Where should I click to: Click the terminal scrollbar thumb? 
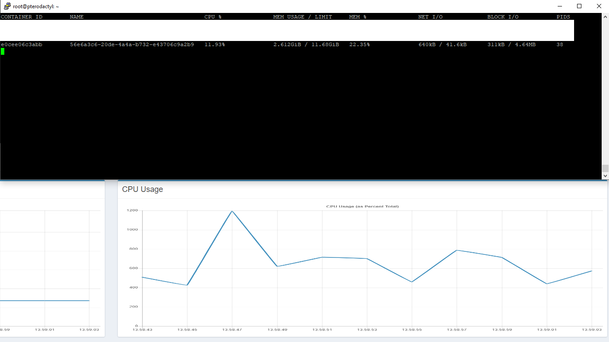(x=605, y=168)
